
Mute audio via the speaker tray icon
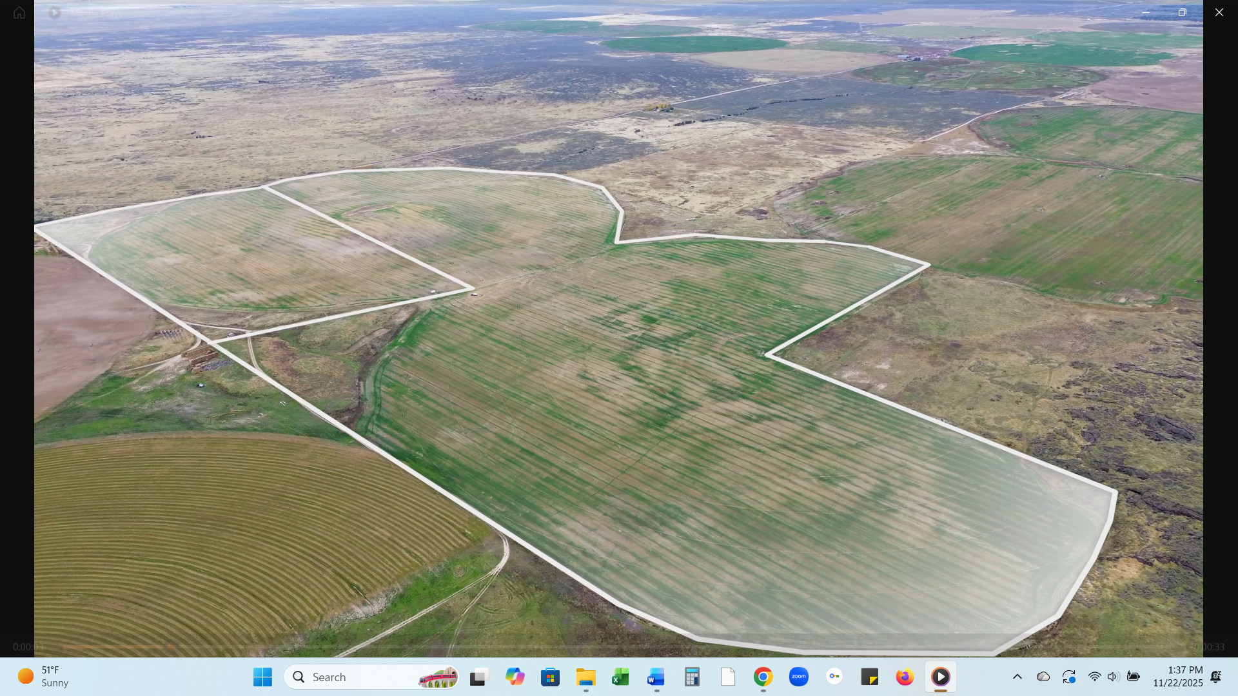click(1113, 677)
